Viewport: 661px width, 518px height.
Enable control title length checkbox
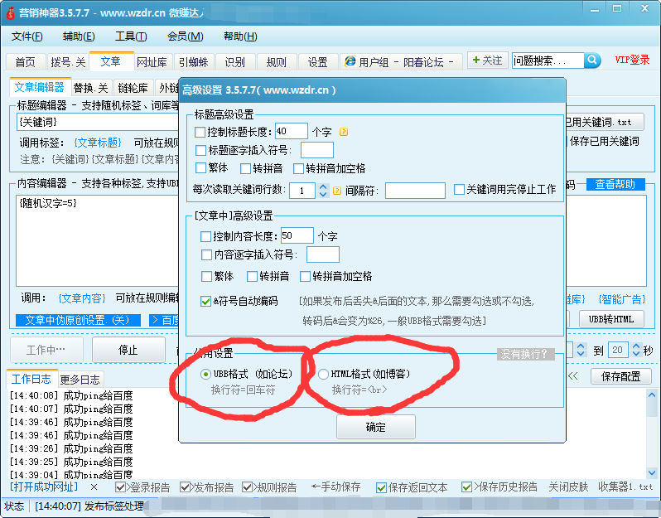[200, 132]
